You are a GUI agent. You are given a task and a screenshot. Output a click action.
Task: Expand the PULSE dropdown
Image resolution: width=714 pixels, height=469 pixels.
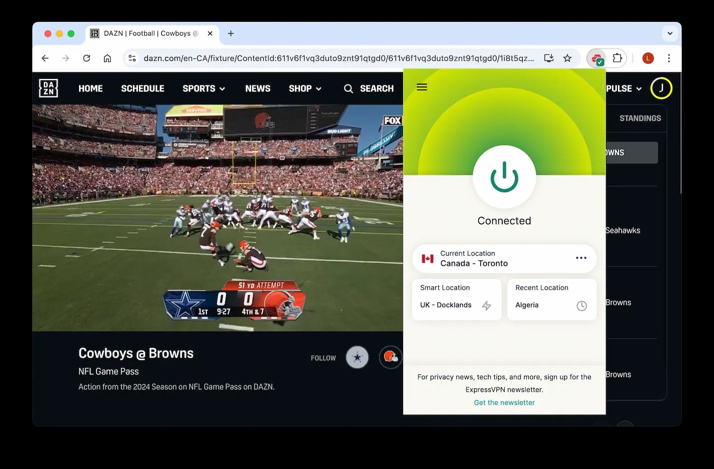pyautogui.click(x=624, y=88)
